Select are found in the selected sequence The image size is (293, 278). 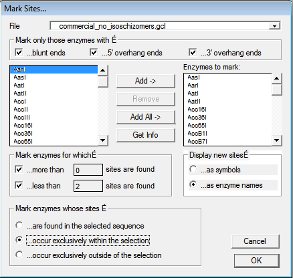coord(19,225)
